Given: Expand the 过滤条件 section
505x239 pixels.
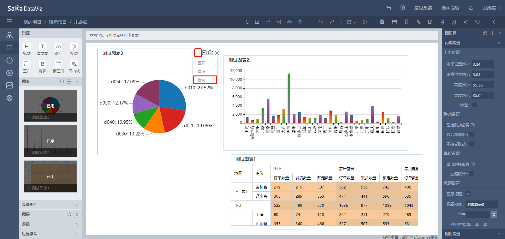Looking at the screenshot, I should pyautogui.click(x=77, y=234).
